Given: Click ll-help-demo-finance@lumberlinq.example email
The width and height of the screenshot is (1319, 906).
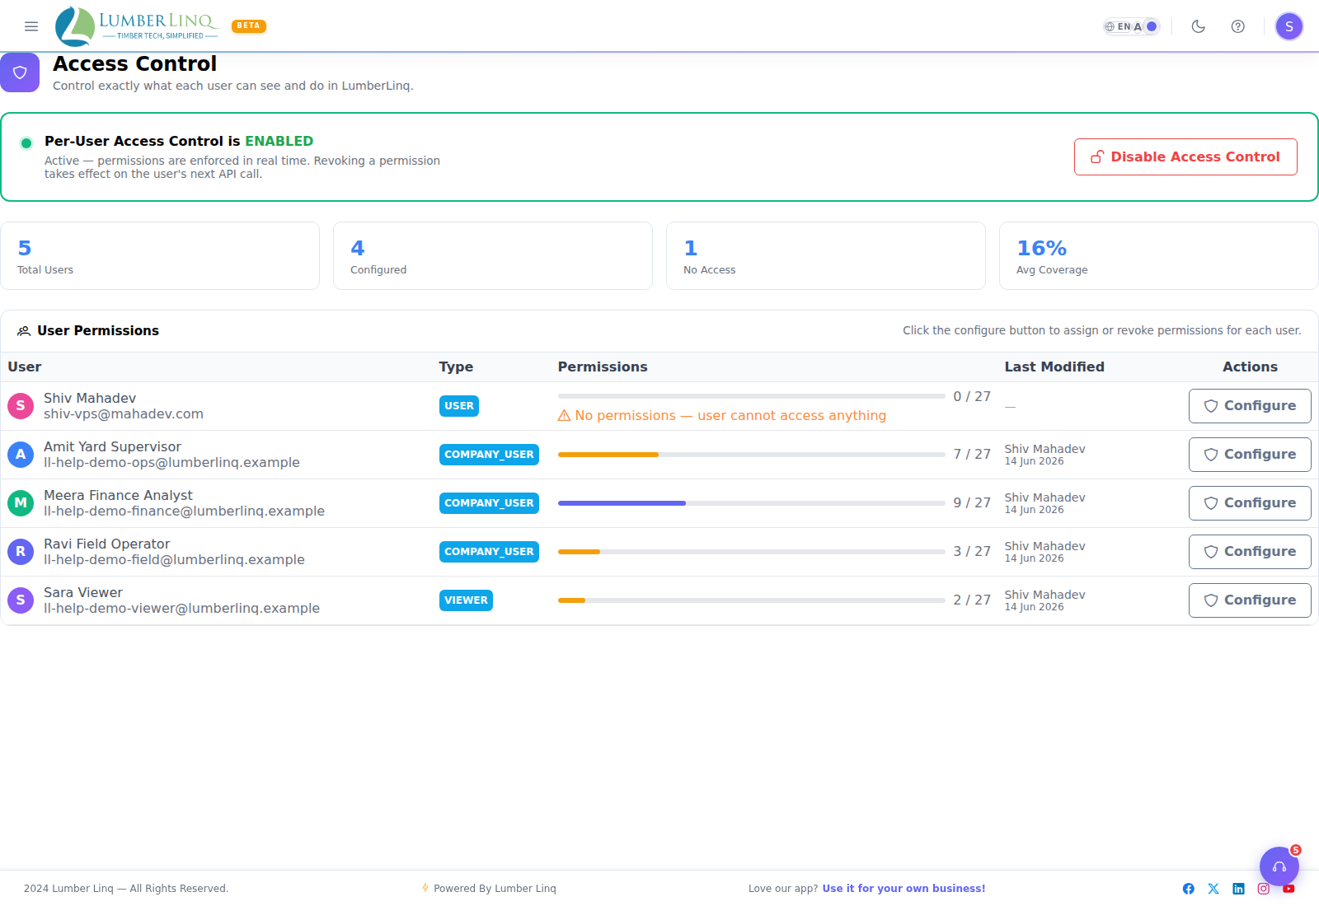Looking at the screenshot, I should (x=184, y=511).
